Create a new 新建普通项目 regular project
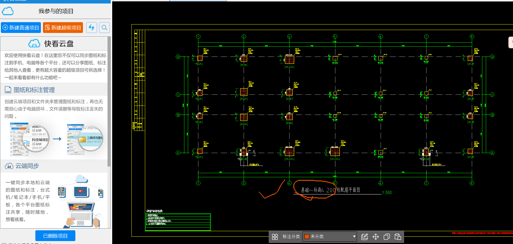The image size is (513, 244). tap(21, 28)
